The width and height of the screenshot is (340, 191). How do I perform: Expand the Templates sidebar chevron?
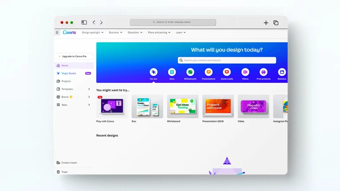pos(89,89)
